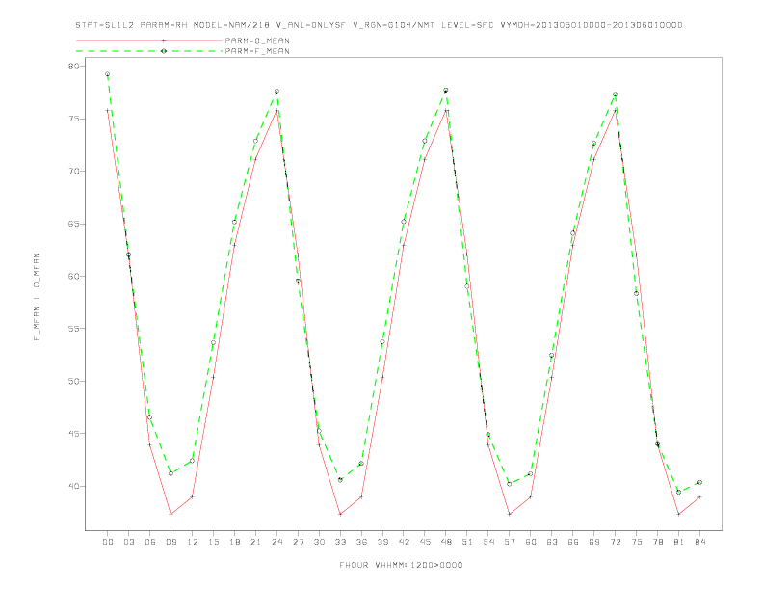The image size is (763, 590).
Task: Click the FHOUR VHHMM:1200>0000 axis label
Action: coord(401,565)
